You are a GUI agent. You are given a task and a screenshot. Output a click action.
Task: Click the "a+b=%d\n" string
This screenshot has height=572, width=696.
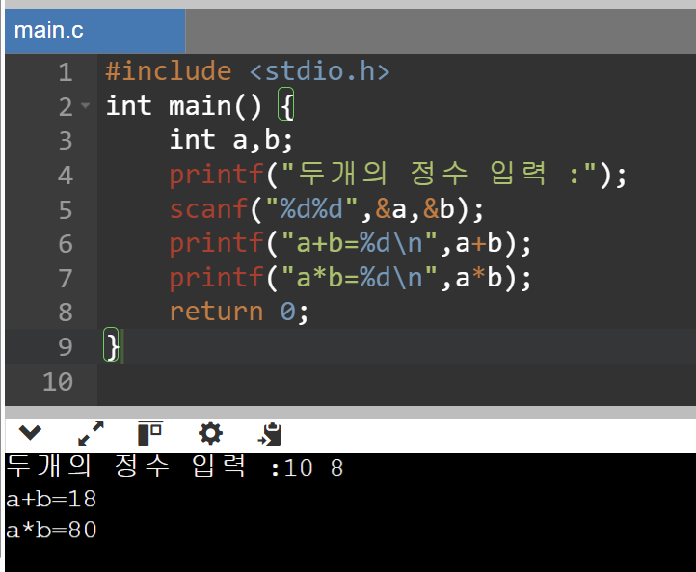click(360, 243)
